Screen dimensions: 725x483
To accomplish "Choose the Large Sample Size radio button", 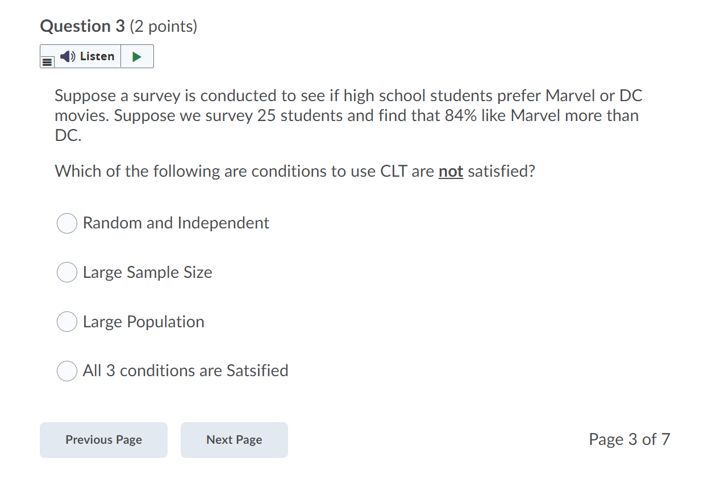I will [x=67, y=273].
